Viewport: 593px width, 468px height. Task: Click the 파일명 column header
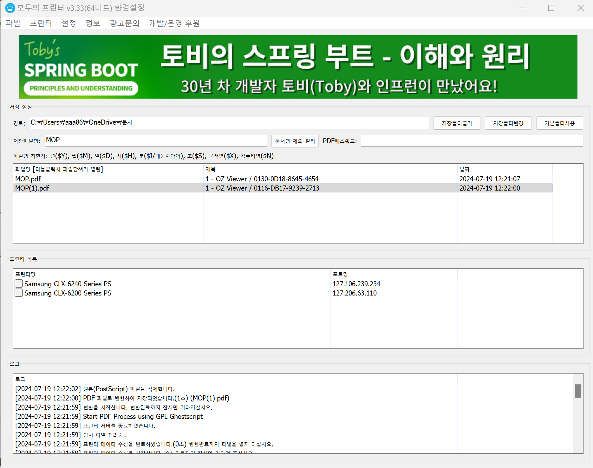(x=108, y=169)
